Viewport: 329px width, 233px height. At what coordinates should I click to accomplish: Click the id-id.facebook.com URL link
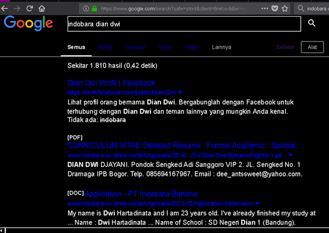click(121, 92)
